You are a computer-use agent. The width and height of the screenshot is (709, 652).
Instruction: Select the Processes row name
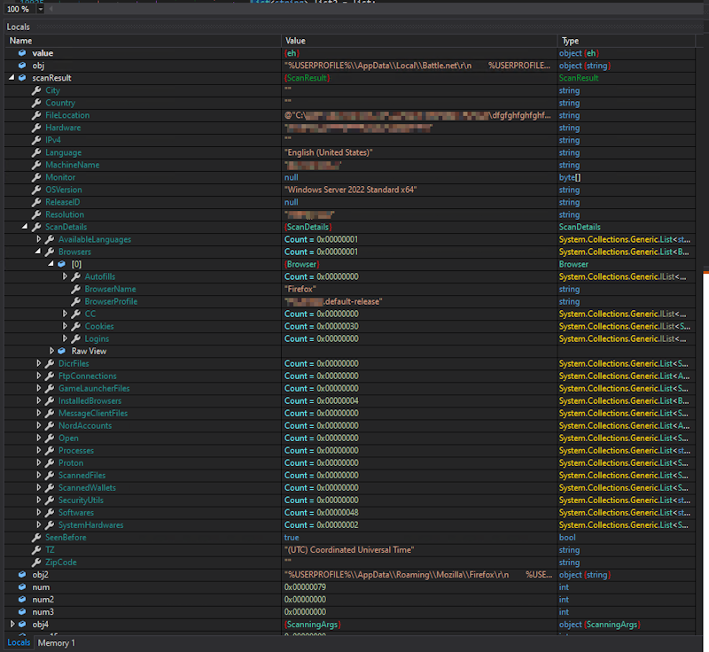coord(76,451)
